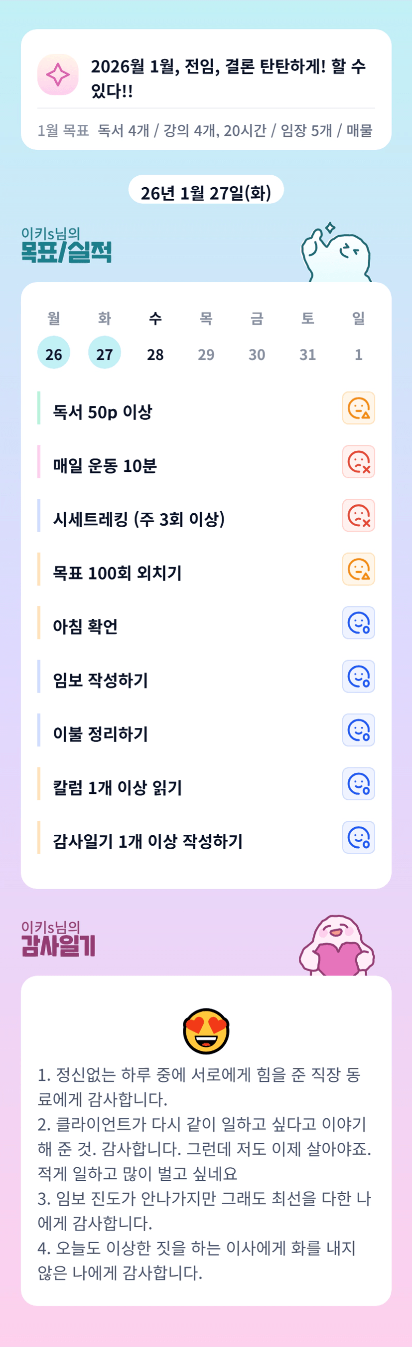Click the red face icon for 매일 운동 10분
Image resolution: width=412 pixels, height=1347 pixels.
(358, 462)
